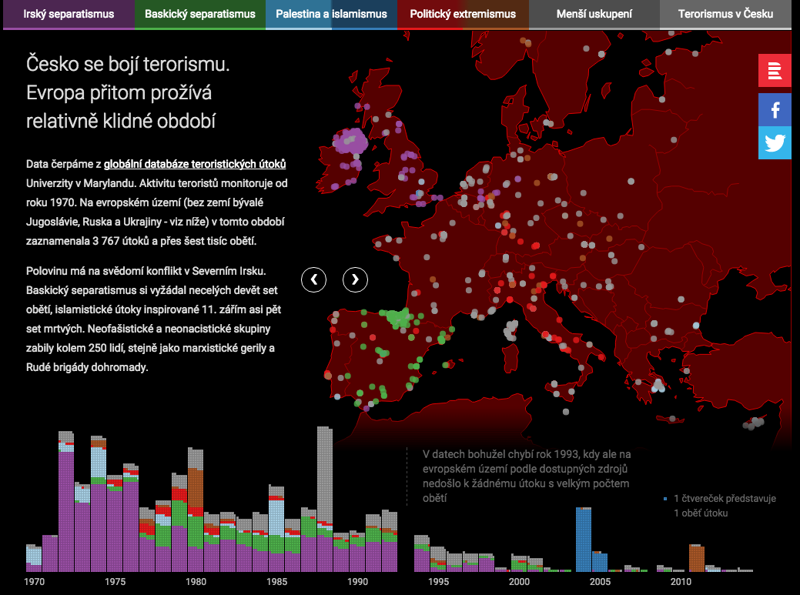The width and height of the screenshot is (800, 595).
Task: Switch to Baskický separatismus tab
Action: click(x=200, y=15)
